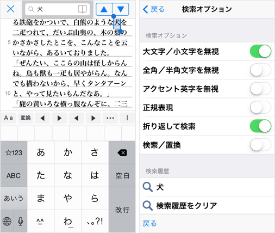Tap the second right arrow in editor toolbar
Screen dimensions: 275x233
[x=93, y=118]
